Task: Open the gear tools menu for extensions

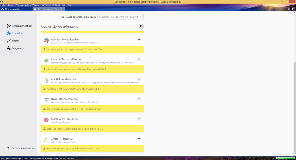Action: [x=141, y=26]
